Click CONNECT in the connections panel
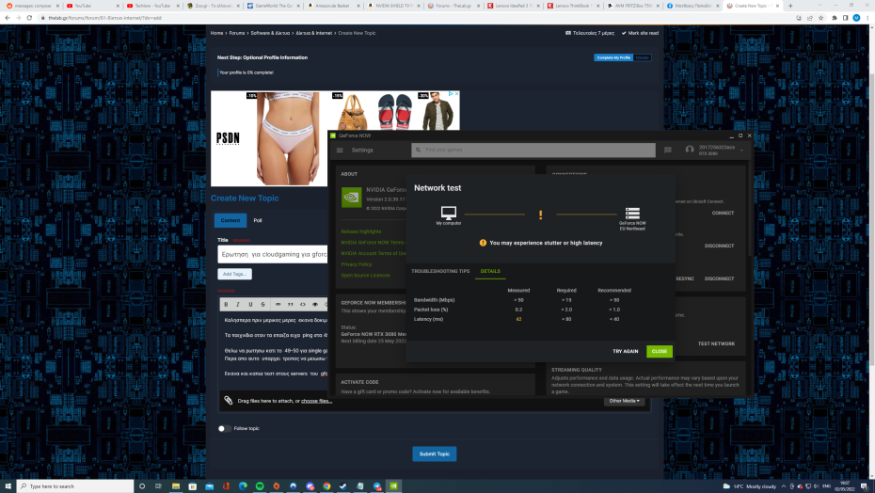The width and height of the screenshot is (875, 493). (723, 214)
